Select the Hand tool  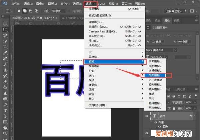pyautogui.click(x=5, y=128)
